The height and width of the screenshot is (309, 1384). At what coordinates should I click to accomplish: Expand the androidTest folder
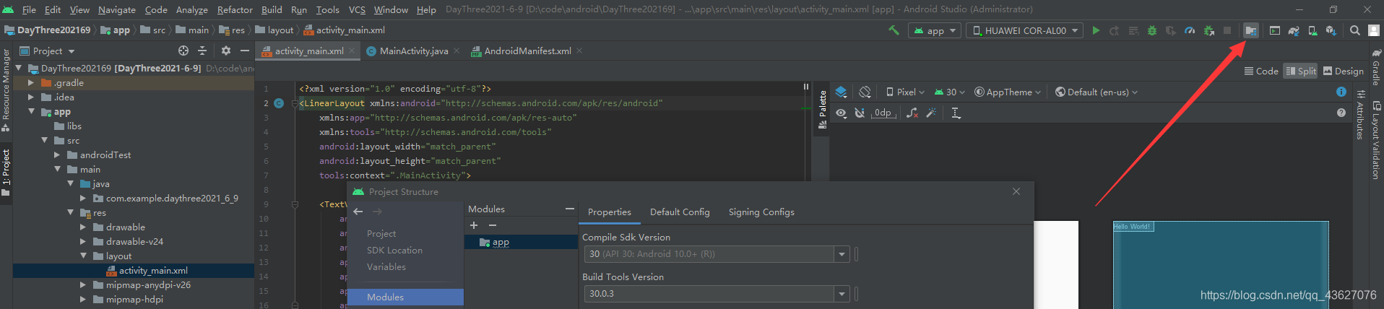click(57, 154)
